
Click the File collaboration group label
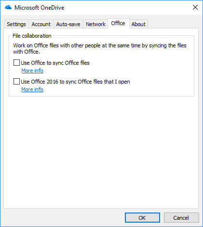[x=32, y=36]
